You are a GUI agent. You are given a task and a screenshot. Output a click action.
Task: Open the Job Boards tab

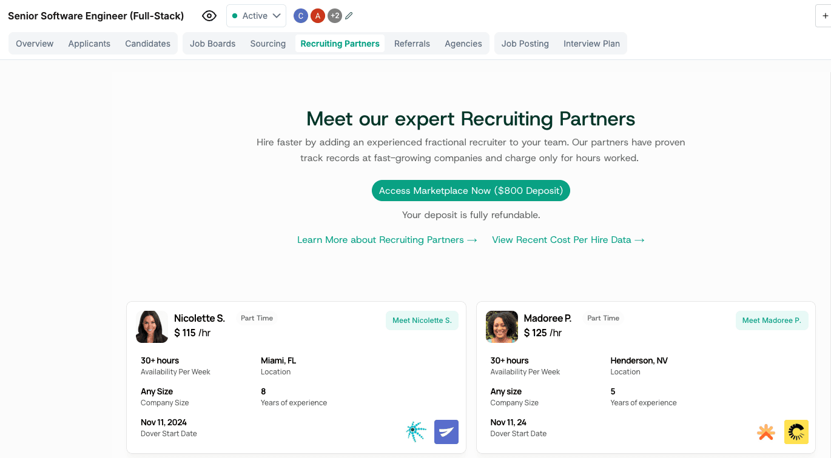[212, 44]
